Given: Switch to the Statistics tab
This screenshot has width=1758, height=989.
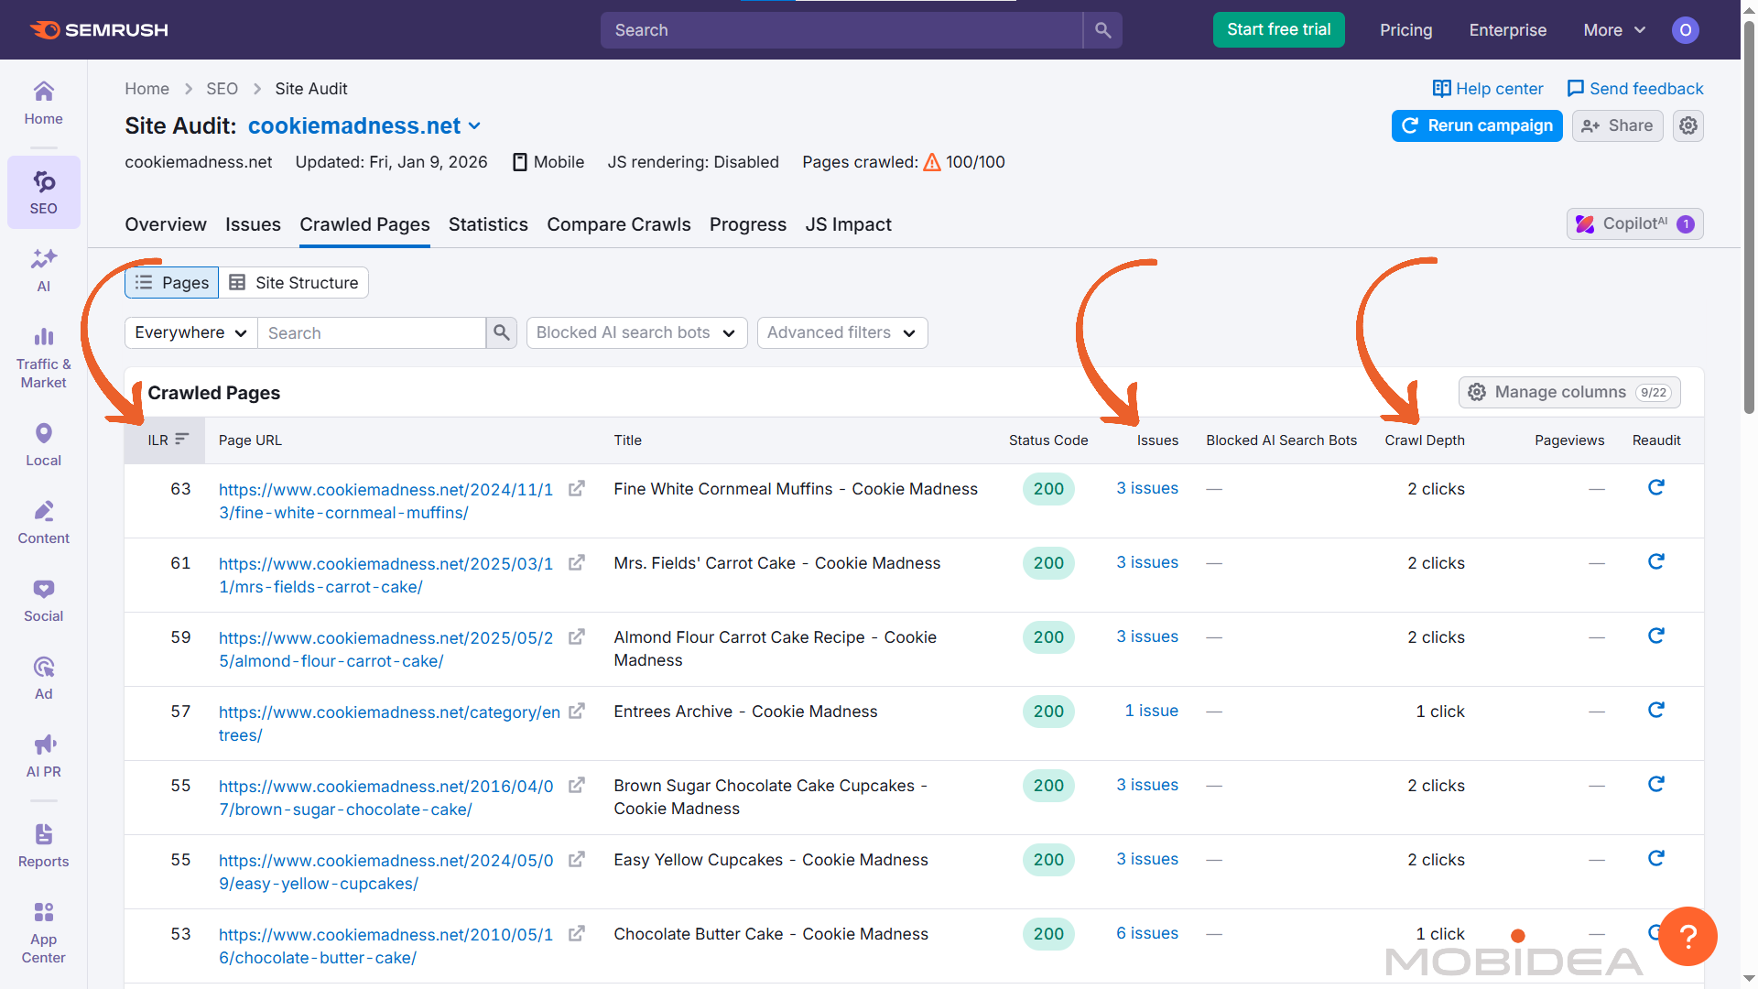Looking at the screenshot, I should pyautogui.click(x=488, y=224).
